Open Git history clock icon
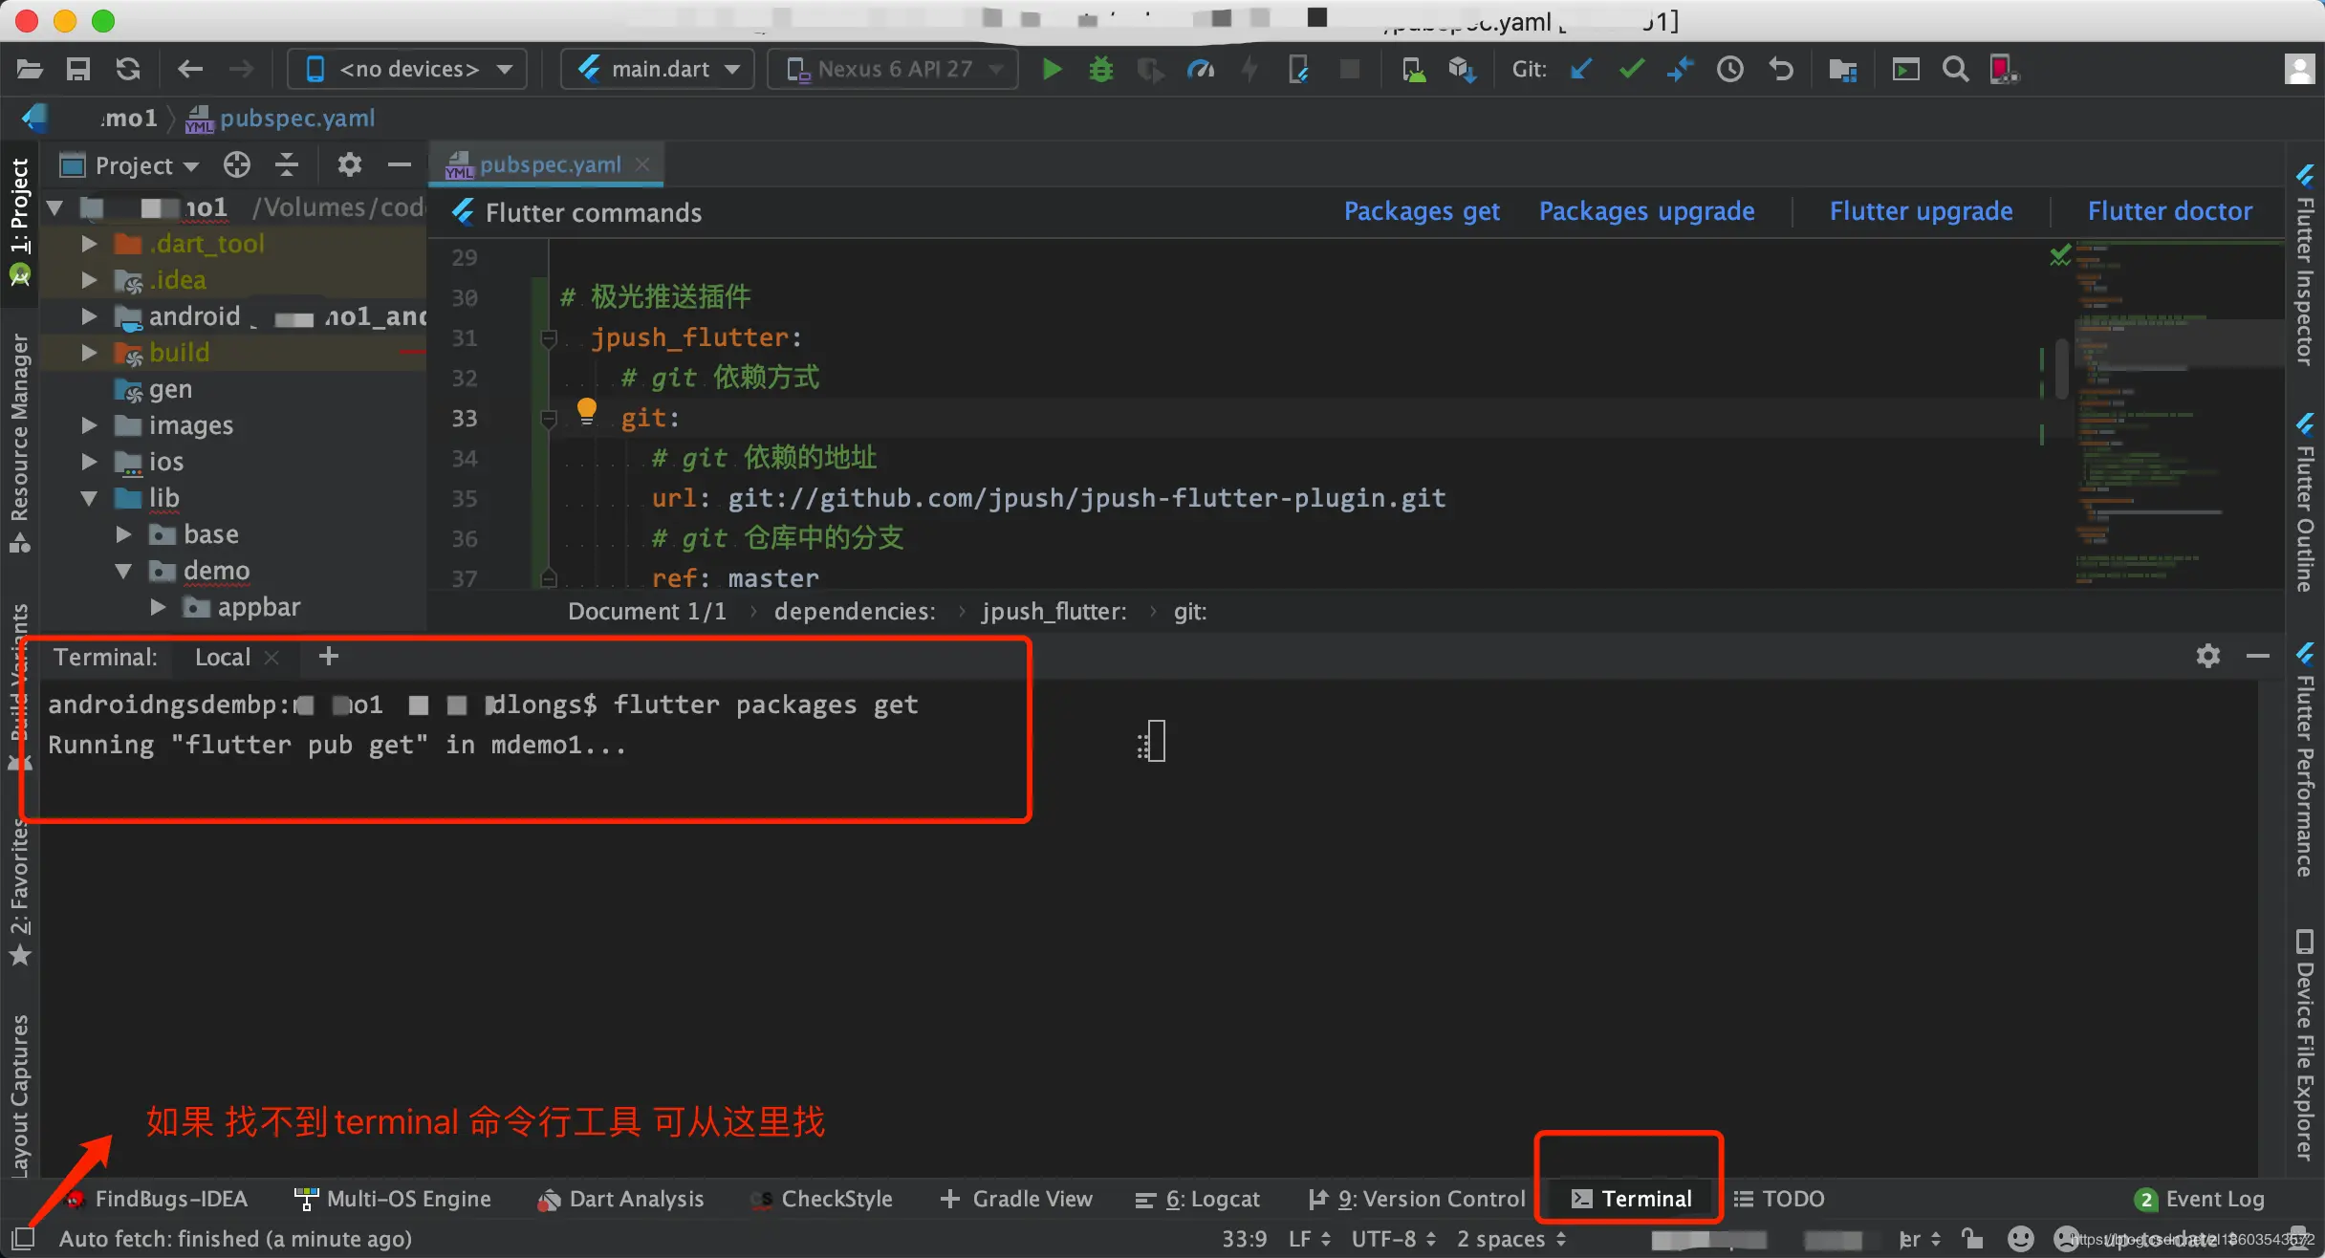This screenshot has width=2325, height=1258. point(1729,69)
